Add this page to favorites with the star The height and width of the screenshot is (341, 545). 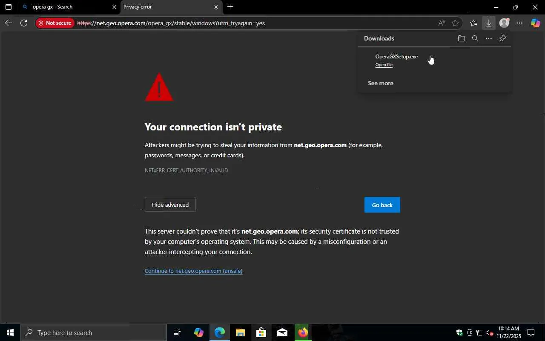[455, 23]
